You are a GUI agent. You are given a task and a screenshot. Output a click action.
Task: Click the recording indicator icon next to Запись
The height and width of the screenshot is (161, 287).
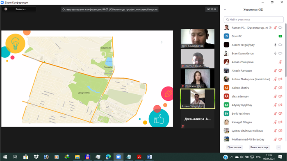[x=6, y=9]
